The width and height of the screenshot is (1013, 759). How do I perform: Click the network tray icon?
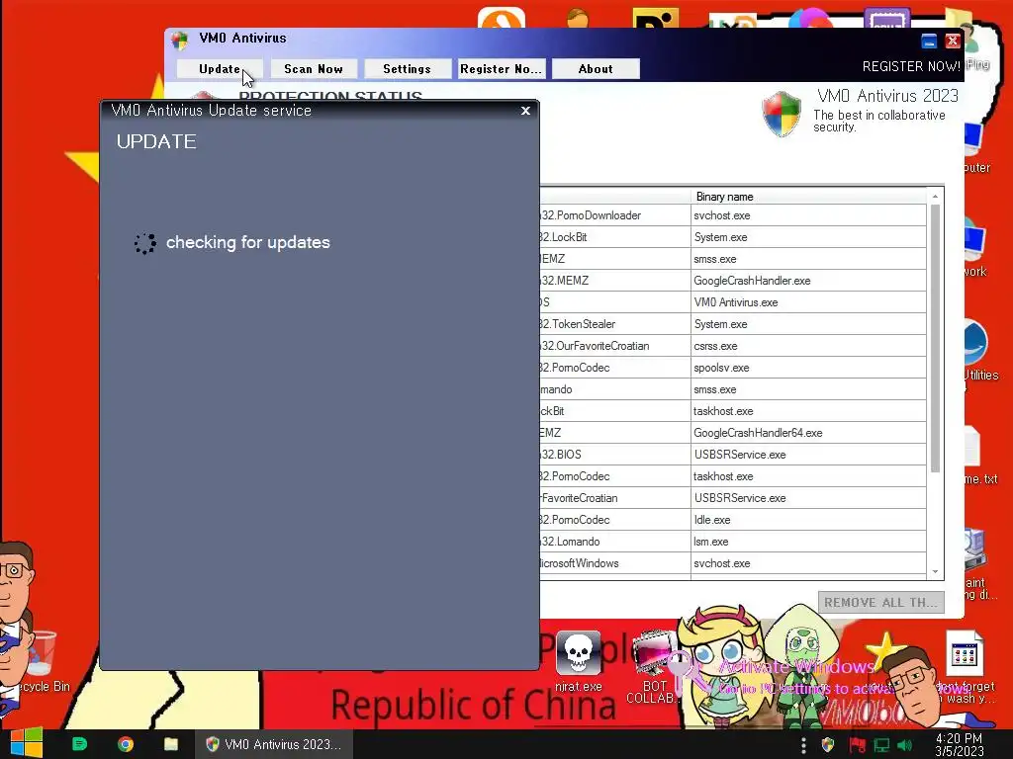click(x=881, y=745)
